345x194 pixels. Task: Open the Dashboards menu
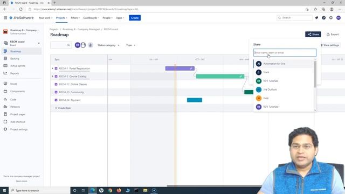(x=91, y=18)
